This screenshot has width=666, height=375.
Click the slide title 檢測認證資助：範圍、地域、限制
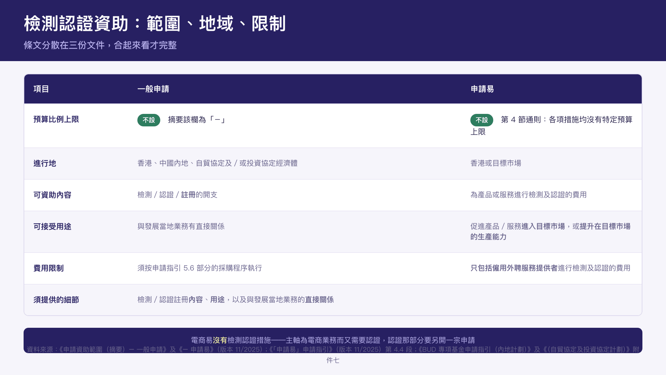coord(155,24)
